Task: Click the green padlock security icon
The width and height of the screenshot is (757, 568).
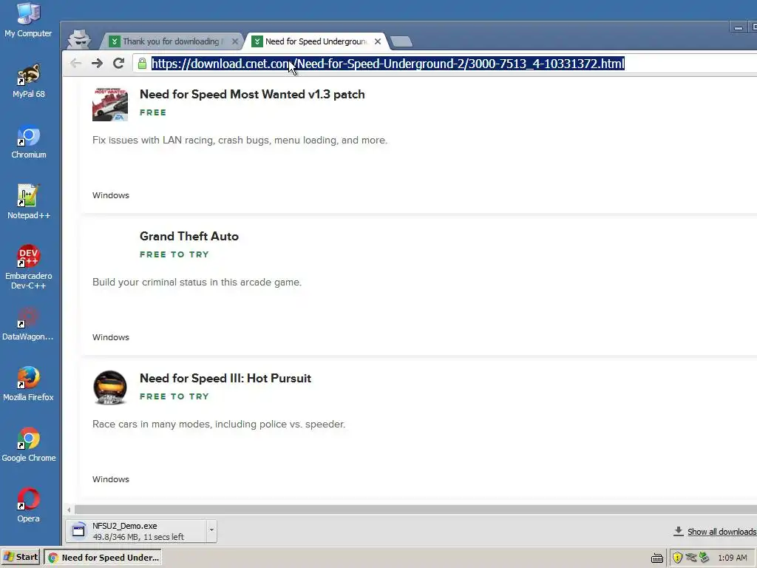Action: click(142, 64)
